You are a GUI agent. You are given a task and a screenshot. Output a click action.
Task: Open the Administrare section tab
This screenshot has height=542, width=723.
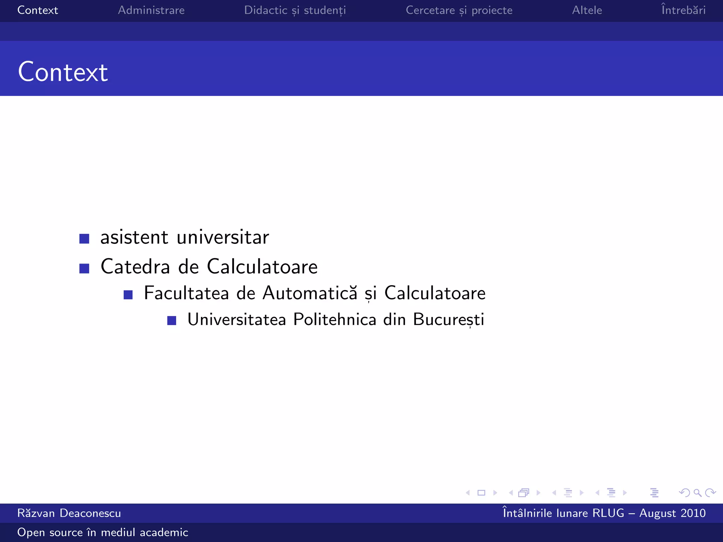click(151, 10)
